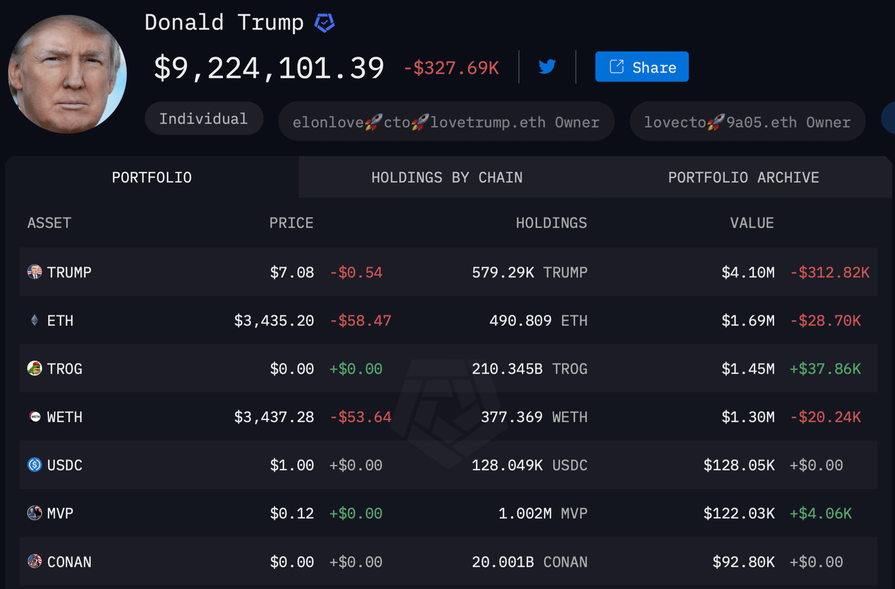Click the -$53.64 WETH price change
This screenshot has width=895, height=589.
361,417
